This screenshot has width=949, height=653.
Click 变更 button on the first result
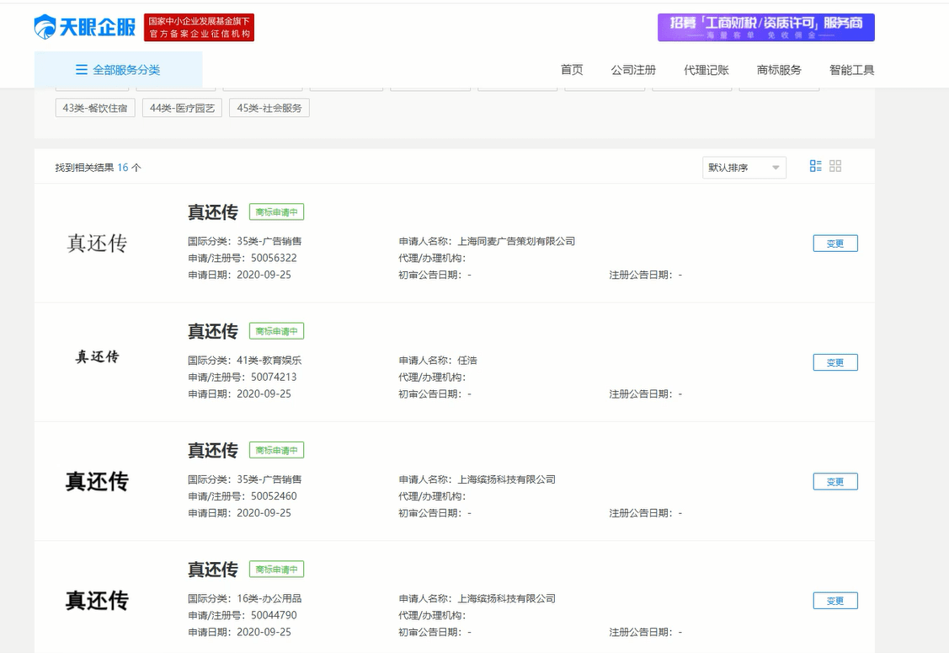point(834,243)
